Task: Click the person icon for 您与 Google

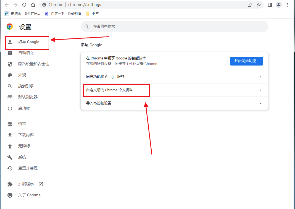Action: point(10,42)
